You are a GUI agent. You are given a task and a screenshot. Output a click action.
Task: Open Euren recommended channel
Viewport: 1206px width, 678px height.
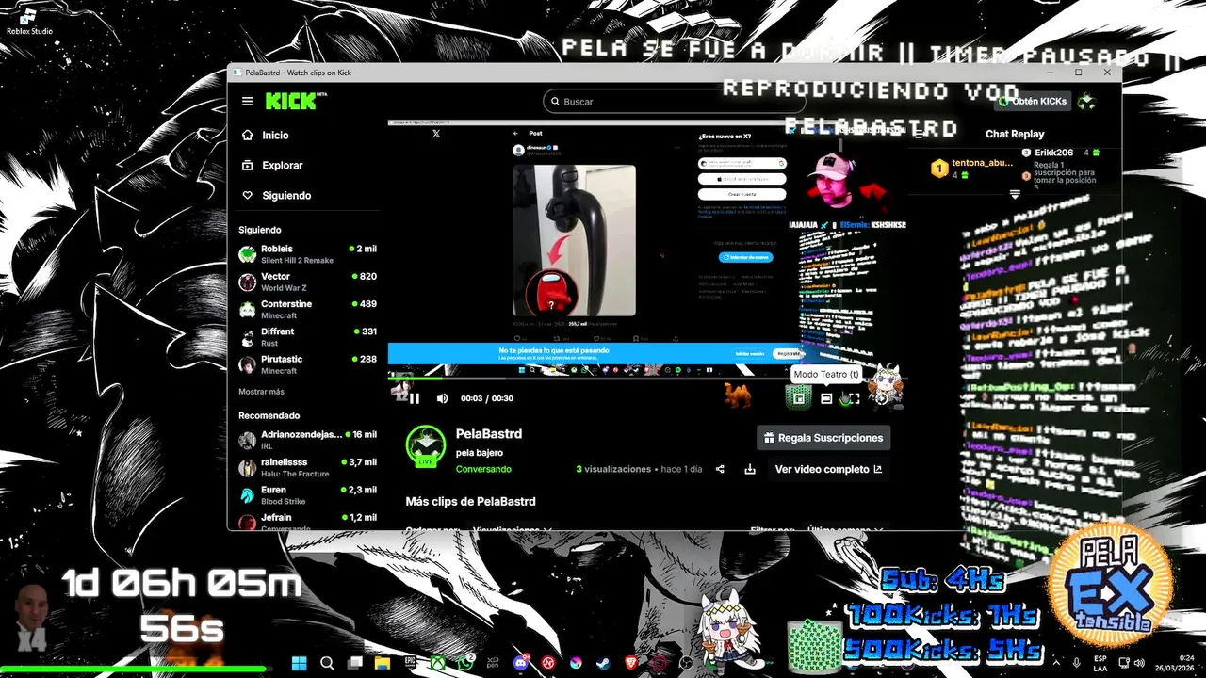[x=308, y=495]
